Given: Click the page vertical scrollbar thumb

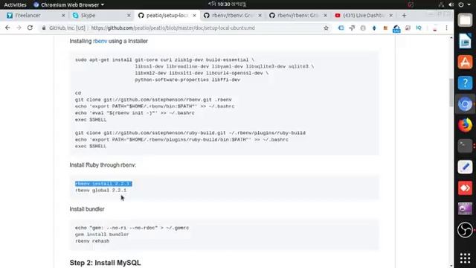Looking at the screenshot, I should point(451,92).
